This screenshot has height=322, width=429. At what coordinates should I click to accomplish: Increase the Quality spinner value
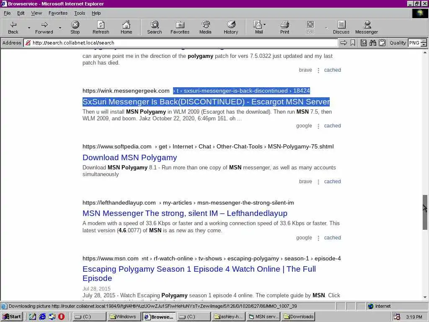[424, 41]
